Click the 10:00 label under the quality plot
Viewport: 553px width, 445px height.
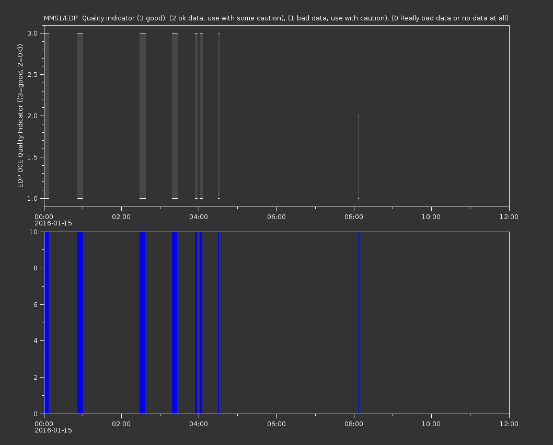pyautogui.click(x=431, y=216)
